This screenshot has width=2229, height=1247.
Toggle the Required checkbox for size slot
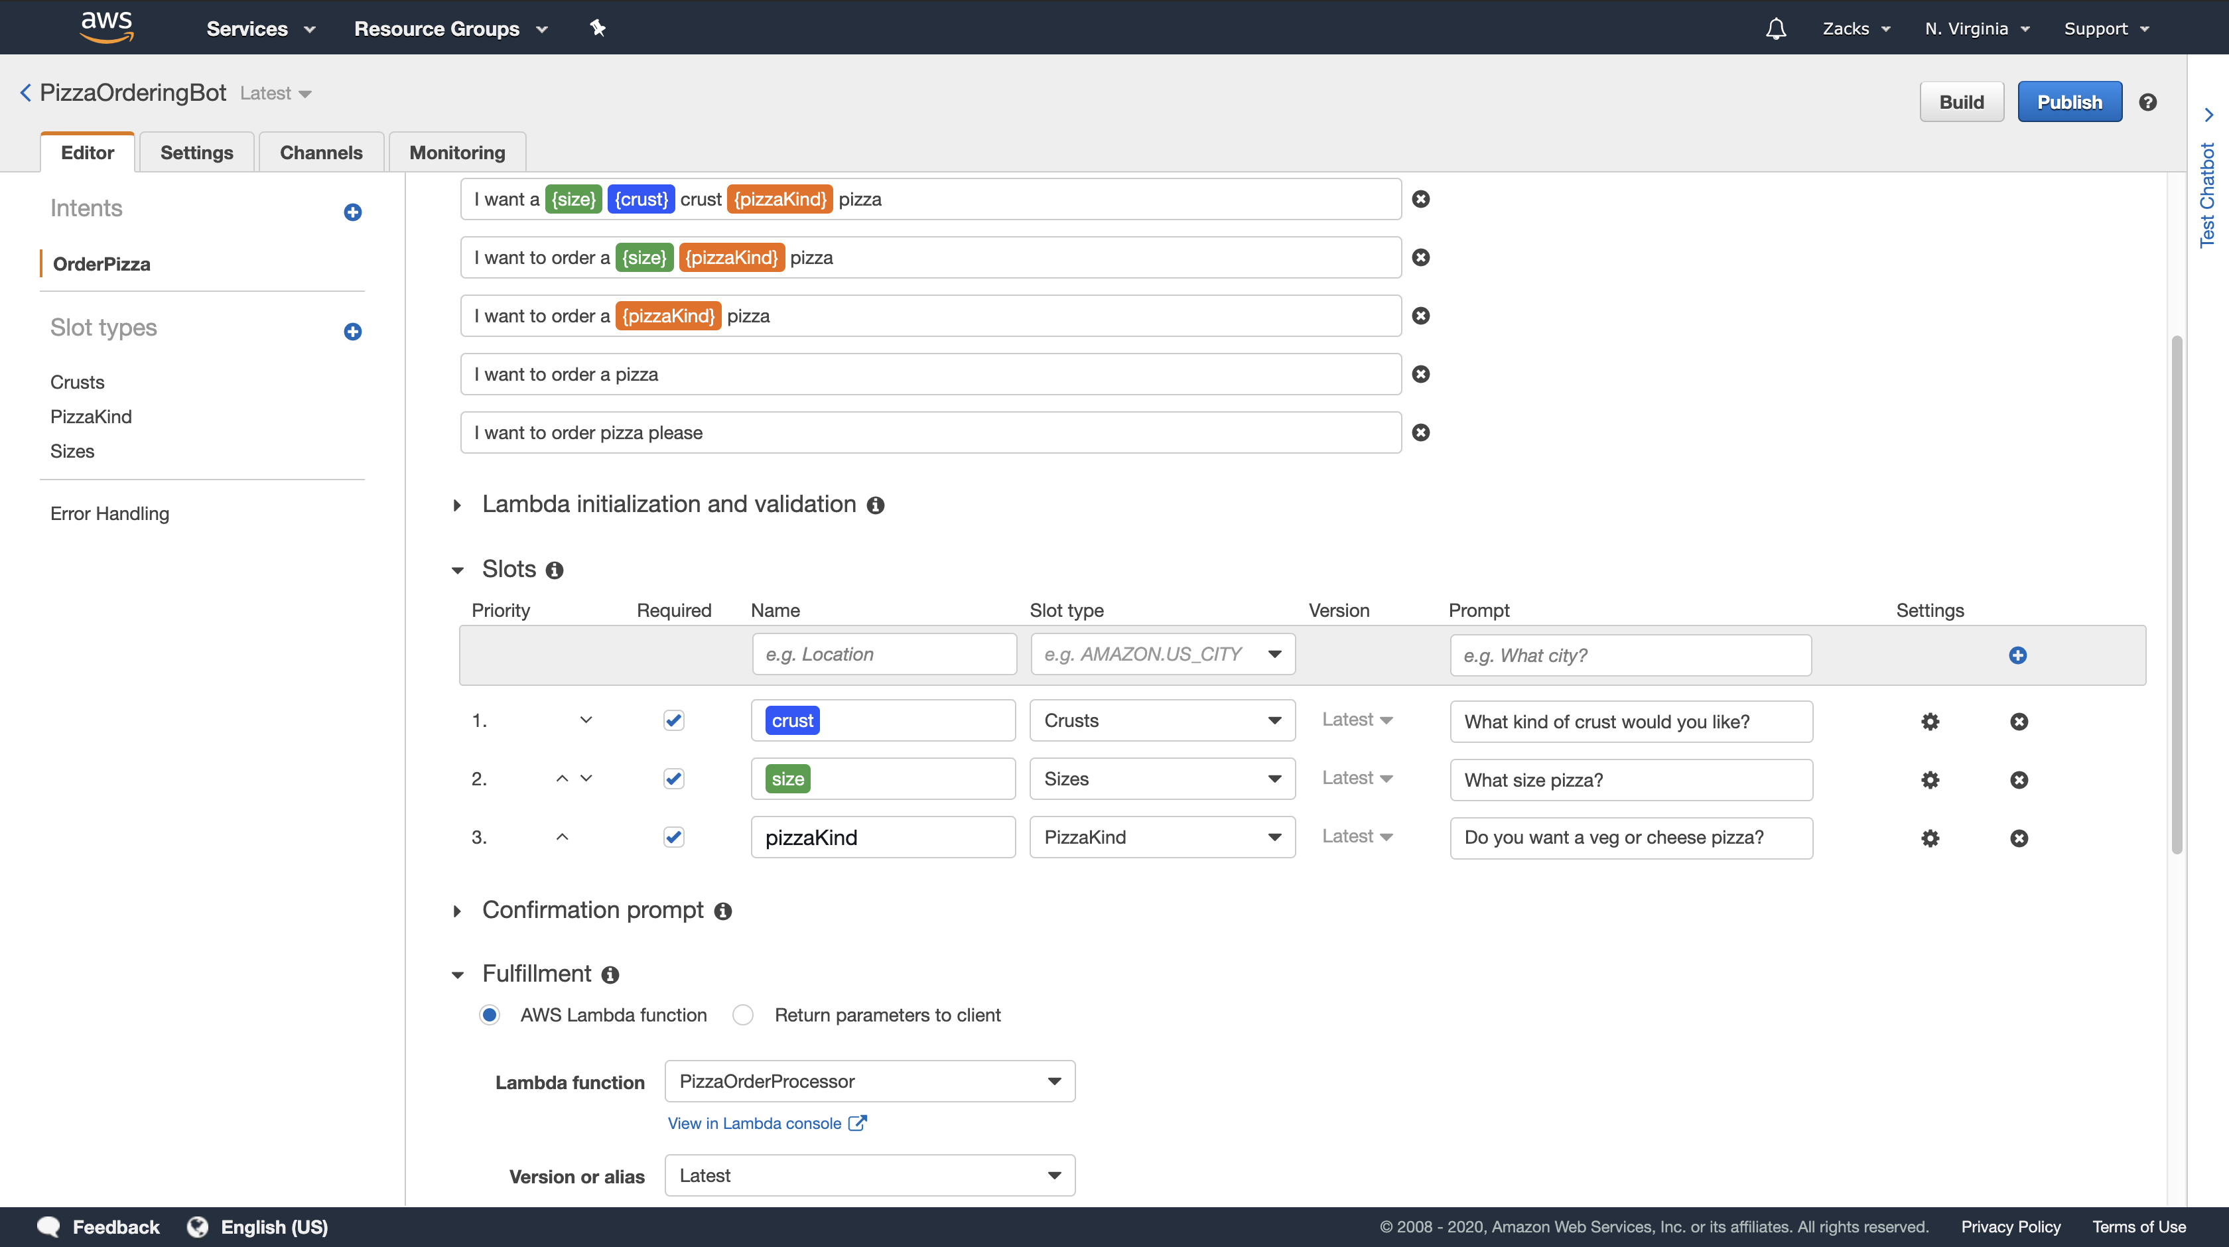coord(673,779)
